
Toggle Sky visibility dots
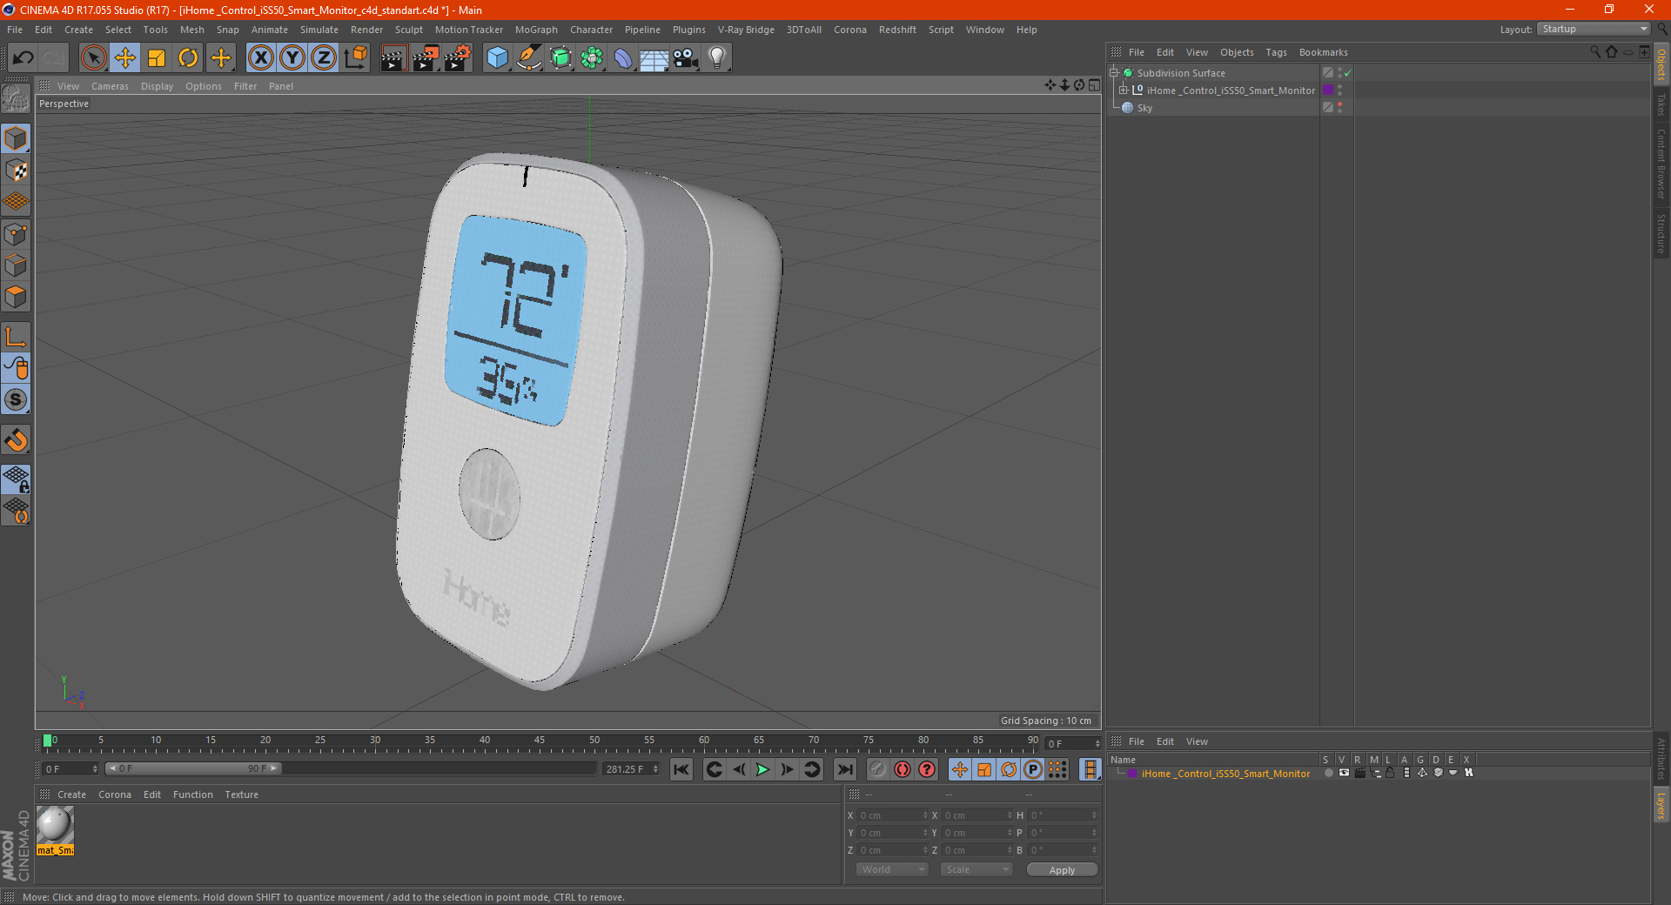[1339, 108]
